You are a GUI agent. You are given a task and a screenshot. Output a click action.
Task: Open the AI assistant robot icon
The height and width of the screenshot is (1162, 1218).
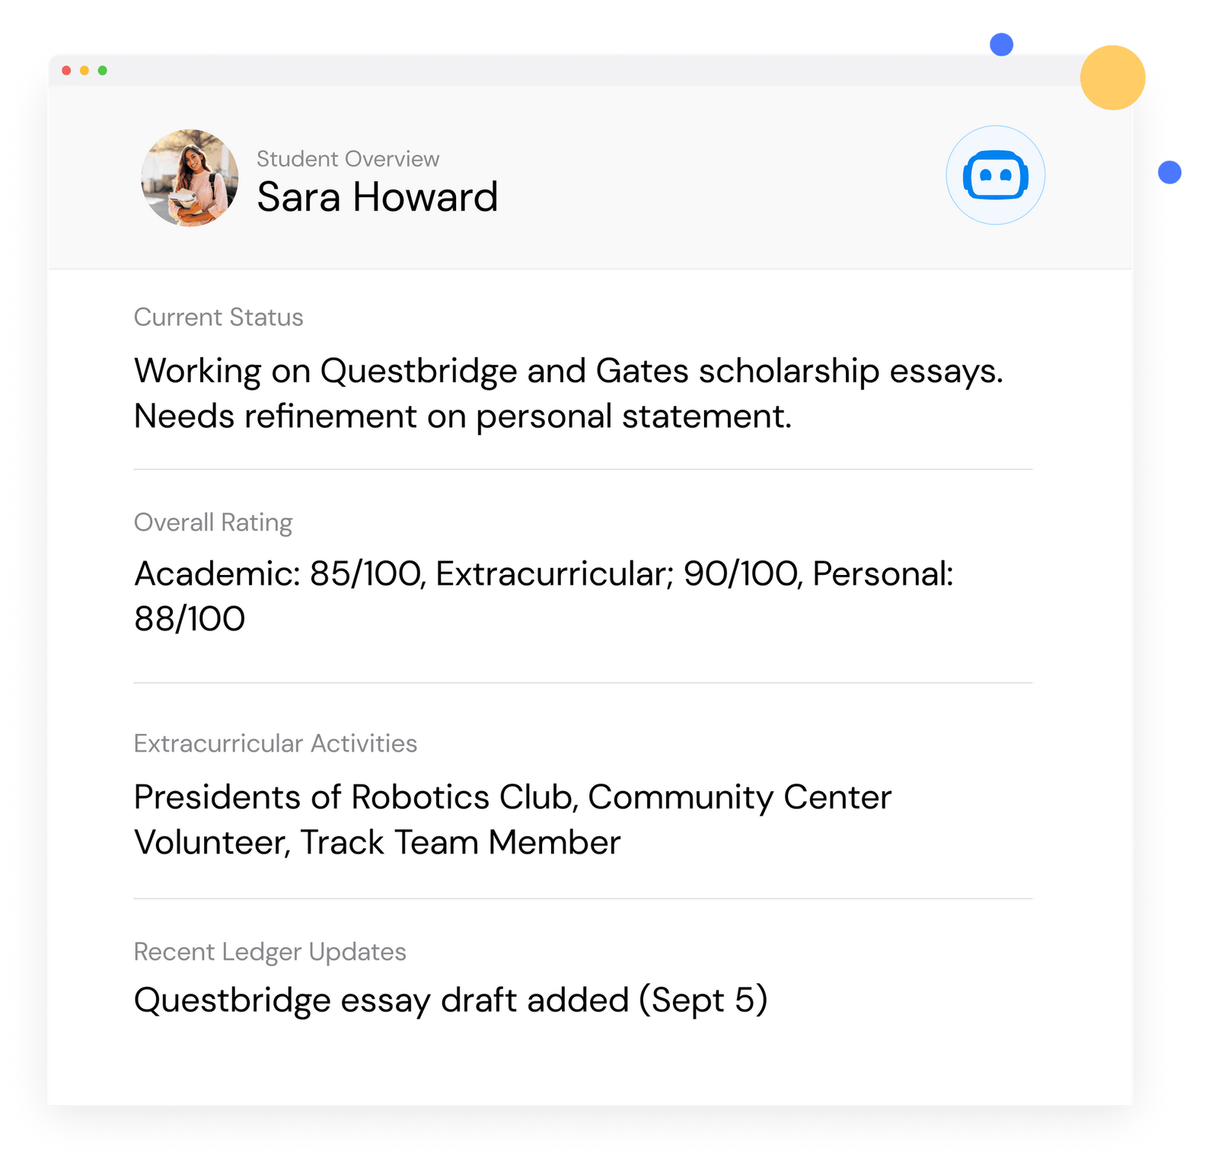click(995, 175)
